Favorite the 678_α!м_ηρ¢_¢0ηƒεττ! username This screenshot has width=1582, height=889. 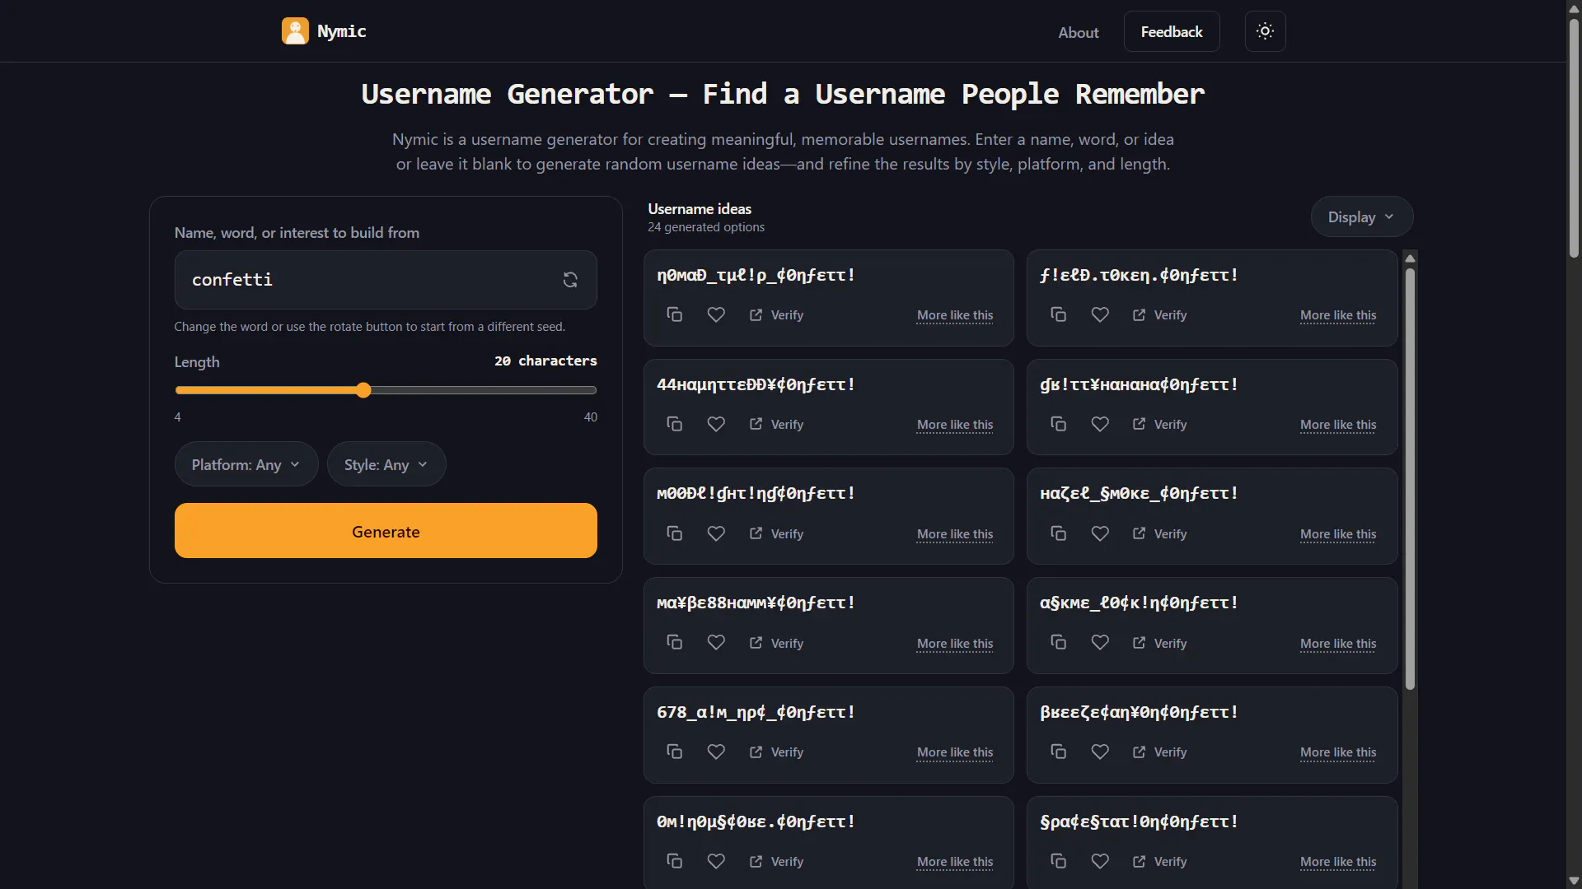point(716,752)
